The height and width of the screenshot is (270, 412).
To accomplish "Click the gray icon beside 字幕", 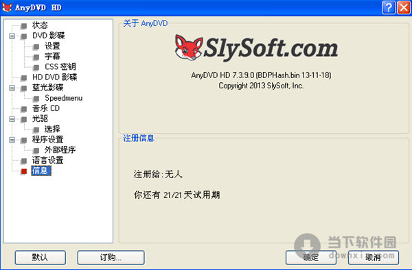I will [x=36, y=57].
